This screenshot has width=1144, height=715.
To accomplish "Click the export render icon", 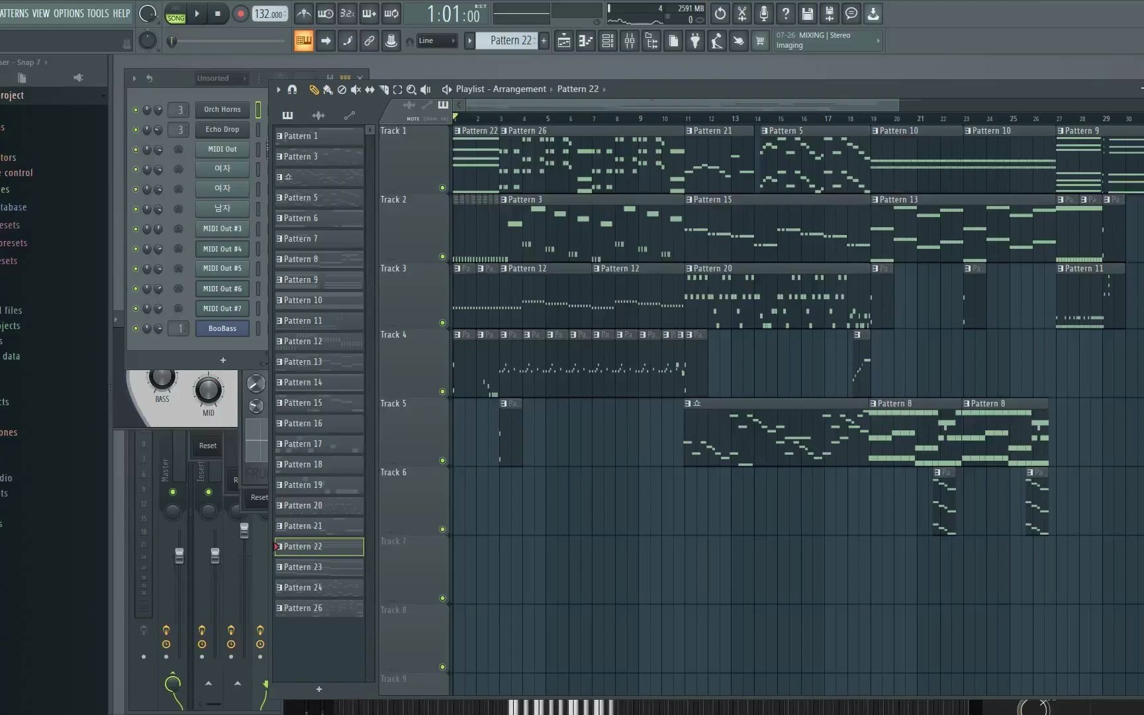I will tap(829, 13).
